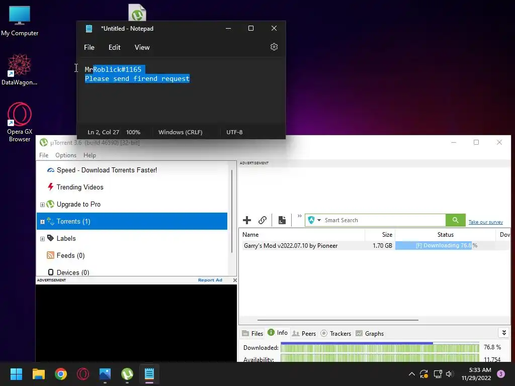This screenshot has height=386, width=515.
Task: Click Create New Torrent file icon
Action: 282,220
